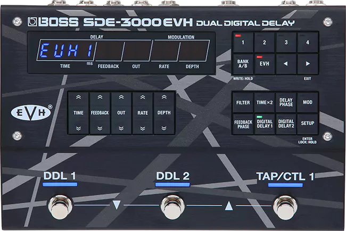
Task: Stomp the TAP/CTL 1 footswitch
Action: click(x=285, y=208)
